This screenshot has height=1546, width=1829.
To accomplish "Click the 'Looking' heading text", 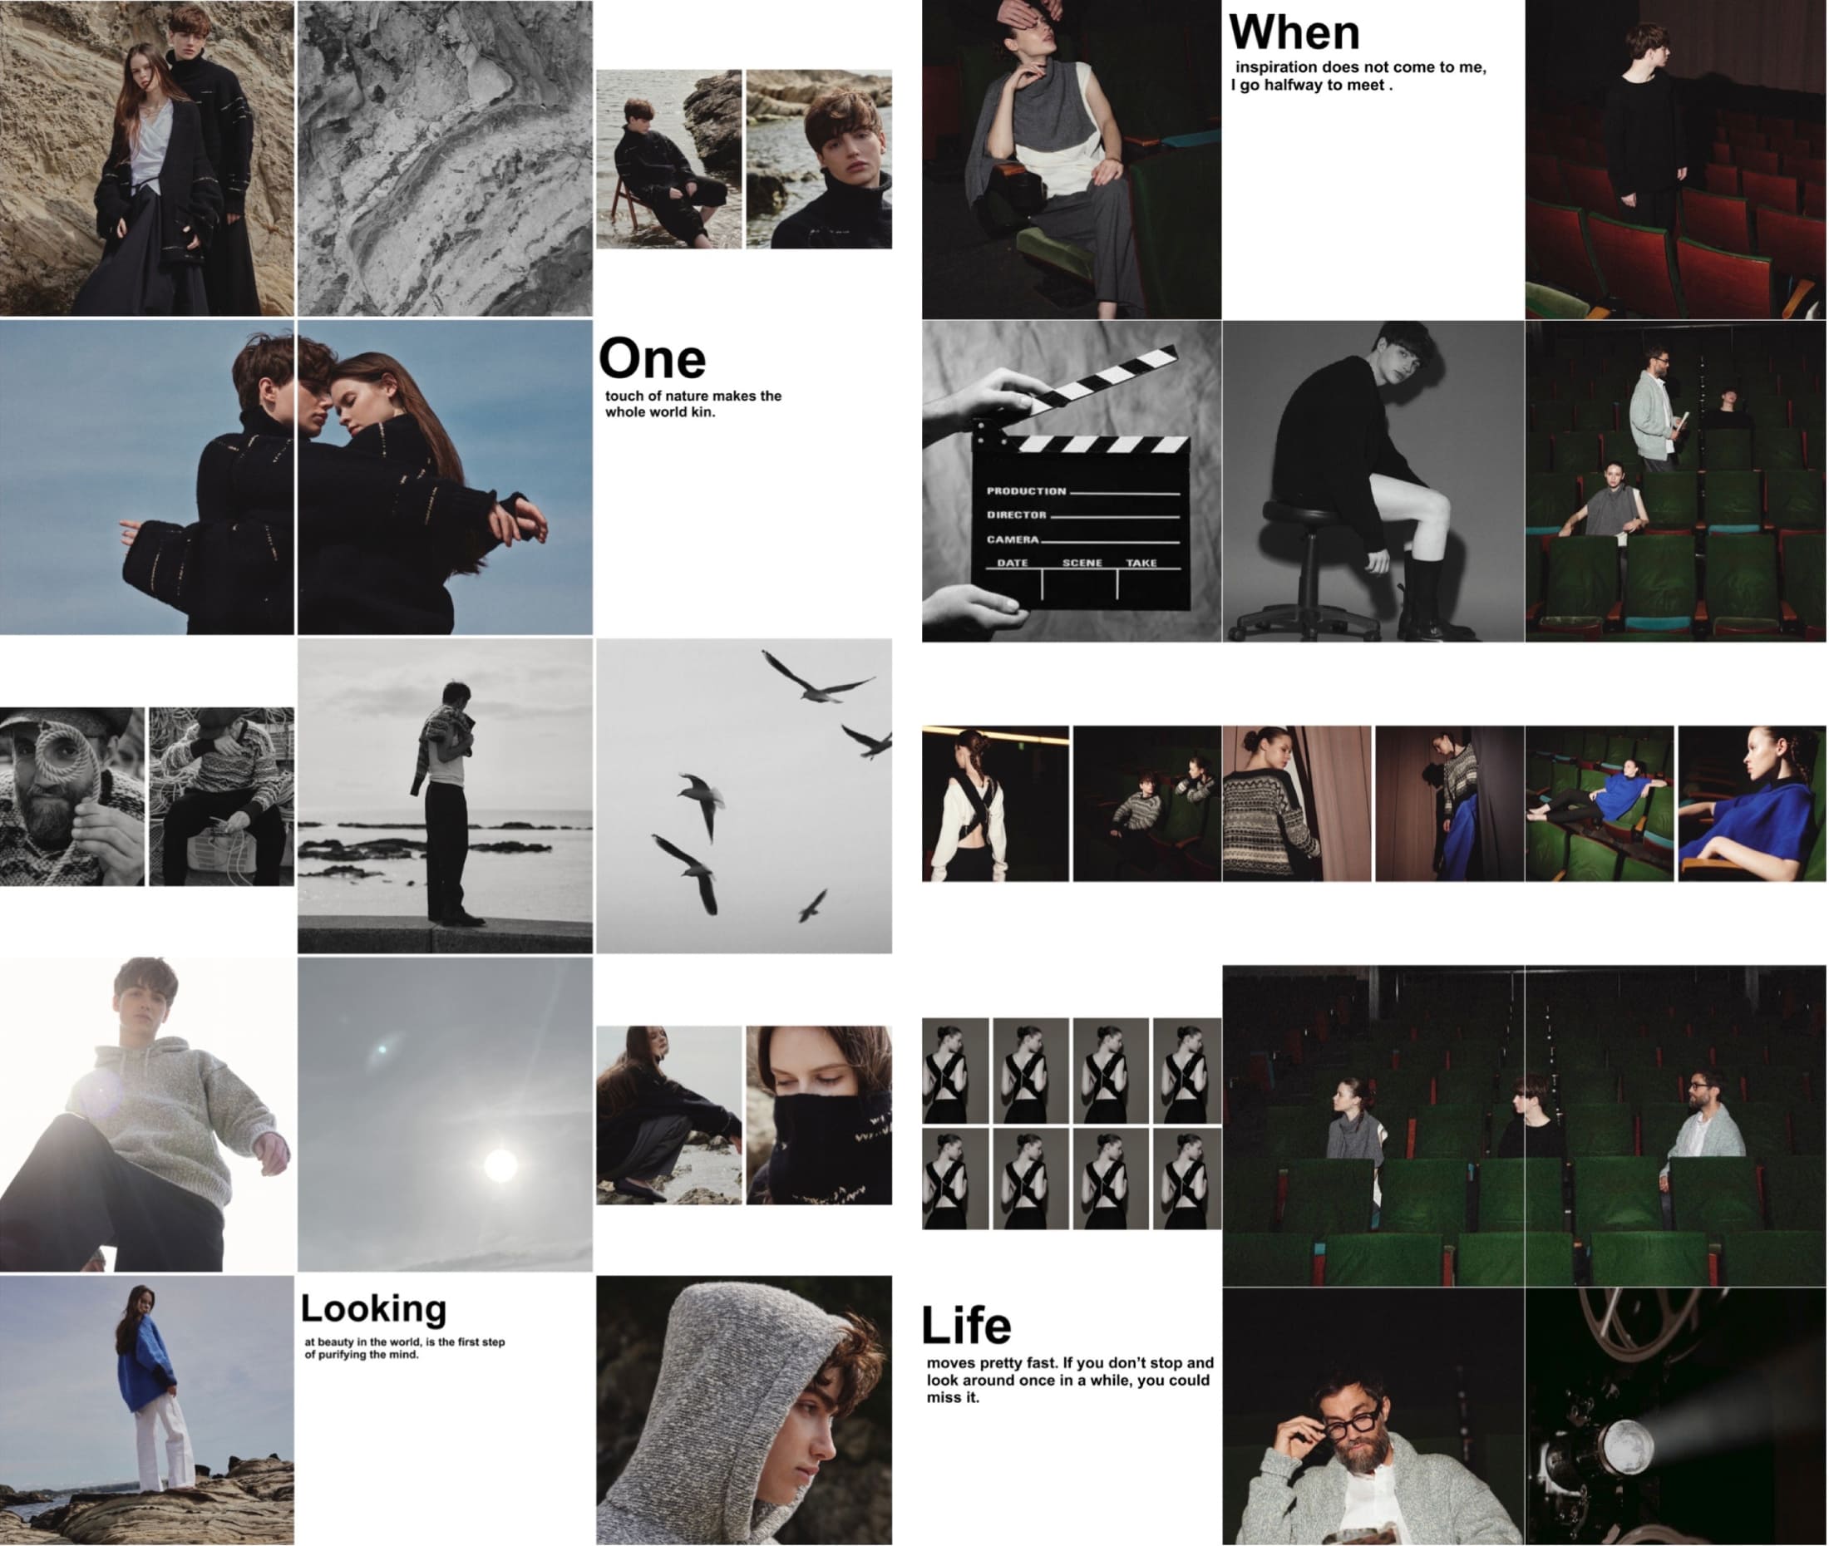I will [374, 1309].
